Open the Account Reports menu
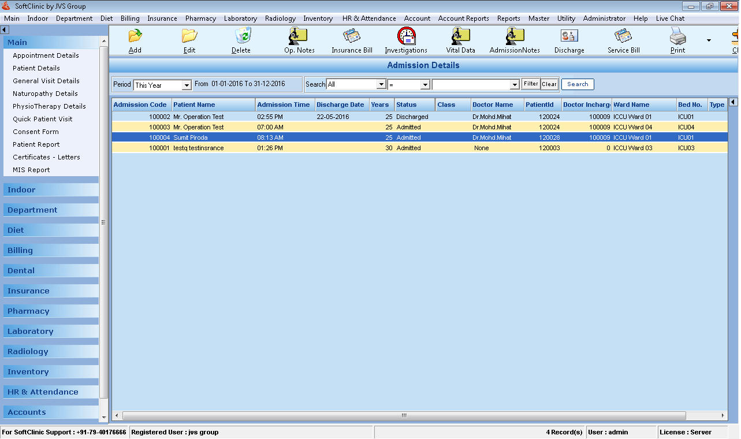Viewport: 741px width, 439px height. [463, 18]
